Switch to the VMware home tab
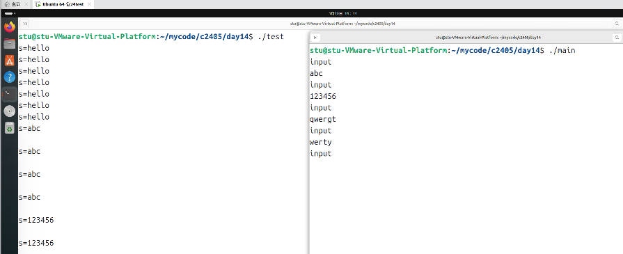This screenshot has height=254, width=623. point(16,4)
